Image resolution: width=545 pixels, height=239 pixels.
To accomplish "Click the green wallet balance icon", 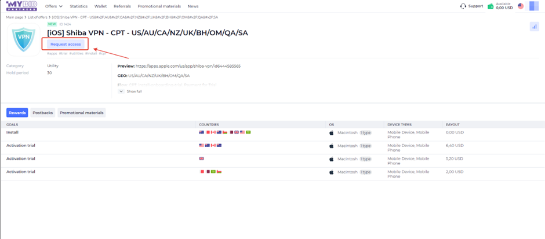I will tap(490, 6).
